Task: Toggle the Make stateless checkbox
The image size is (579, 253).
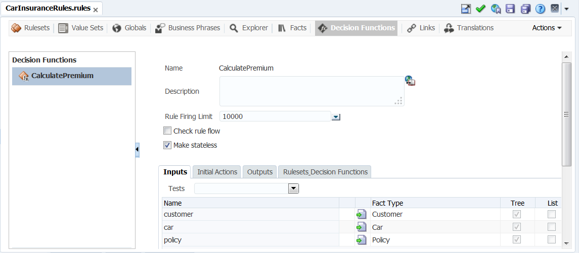Action: (168, 145)
